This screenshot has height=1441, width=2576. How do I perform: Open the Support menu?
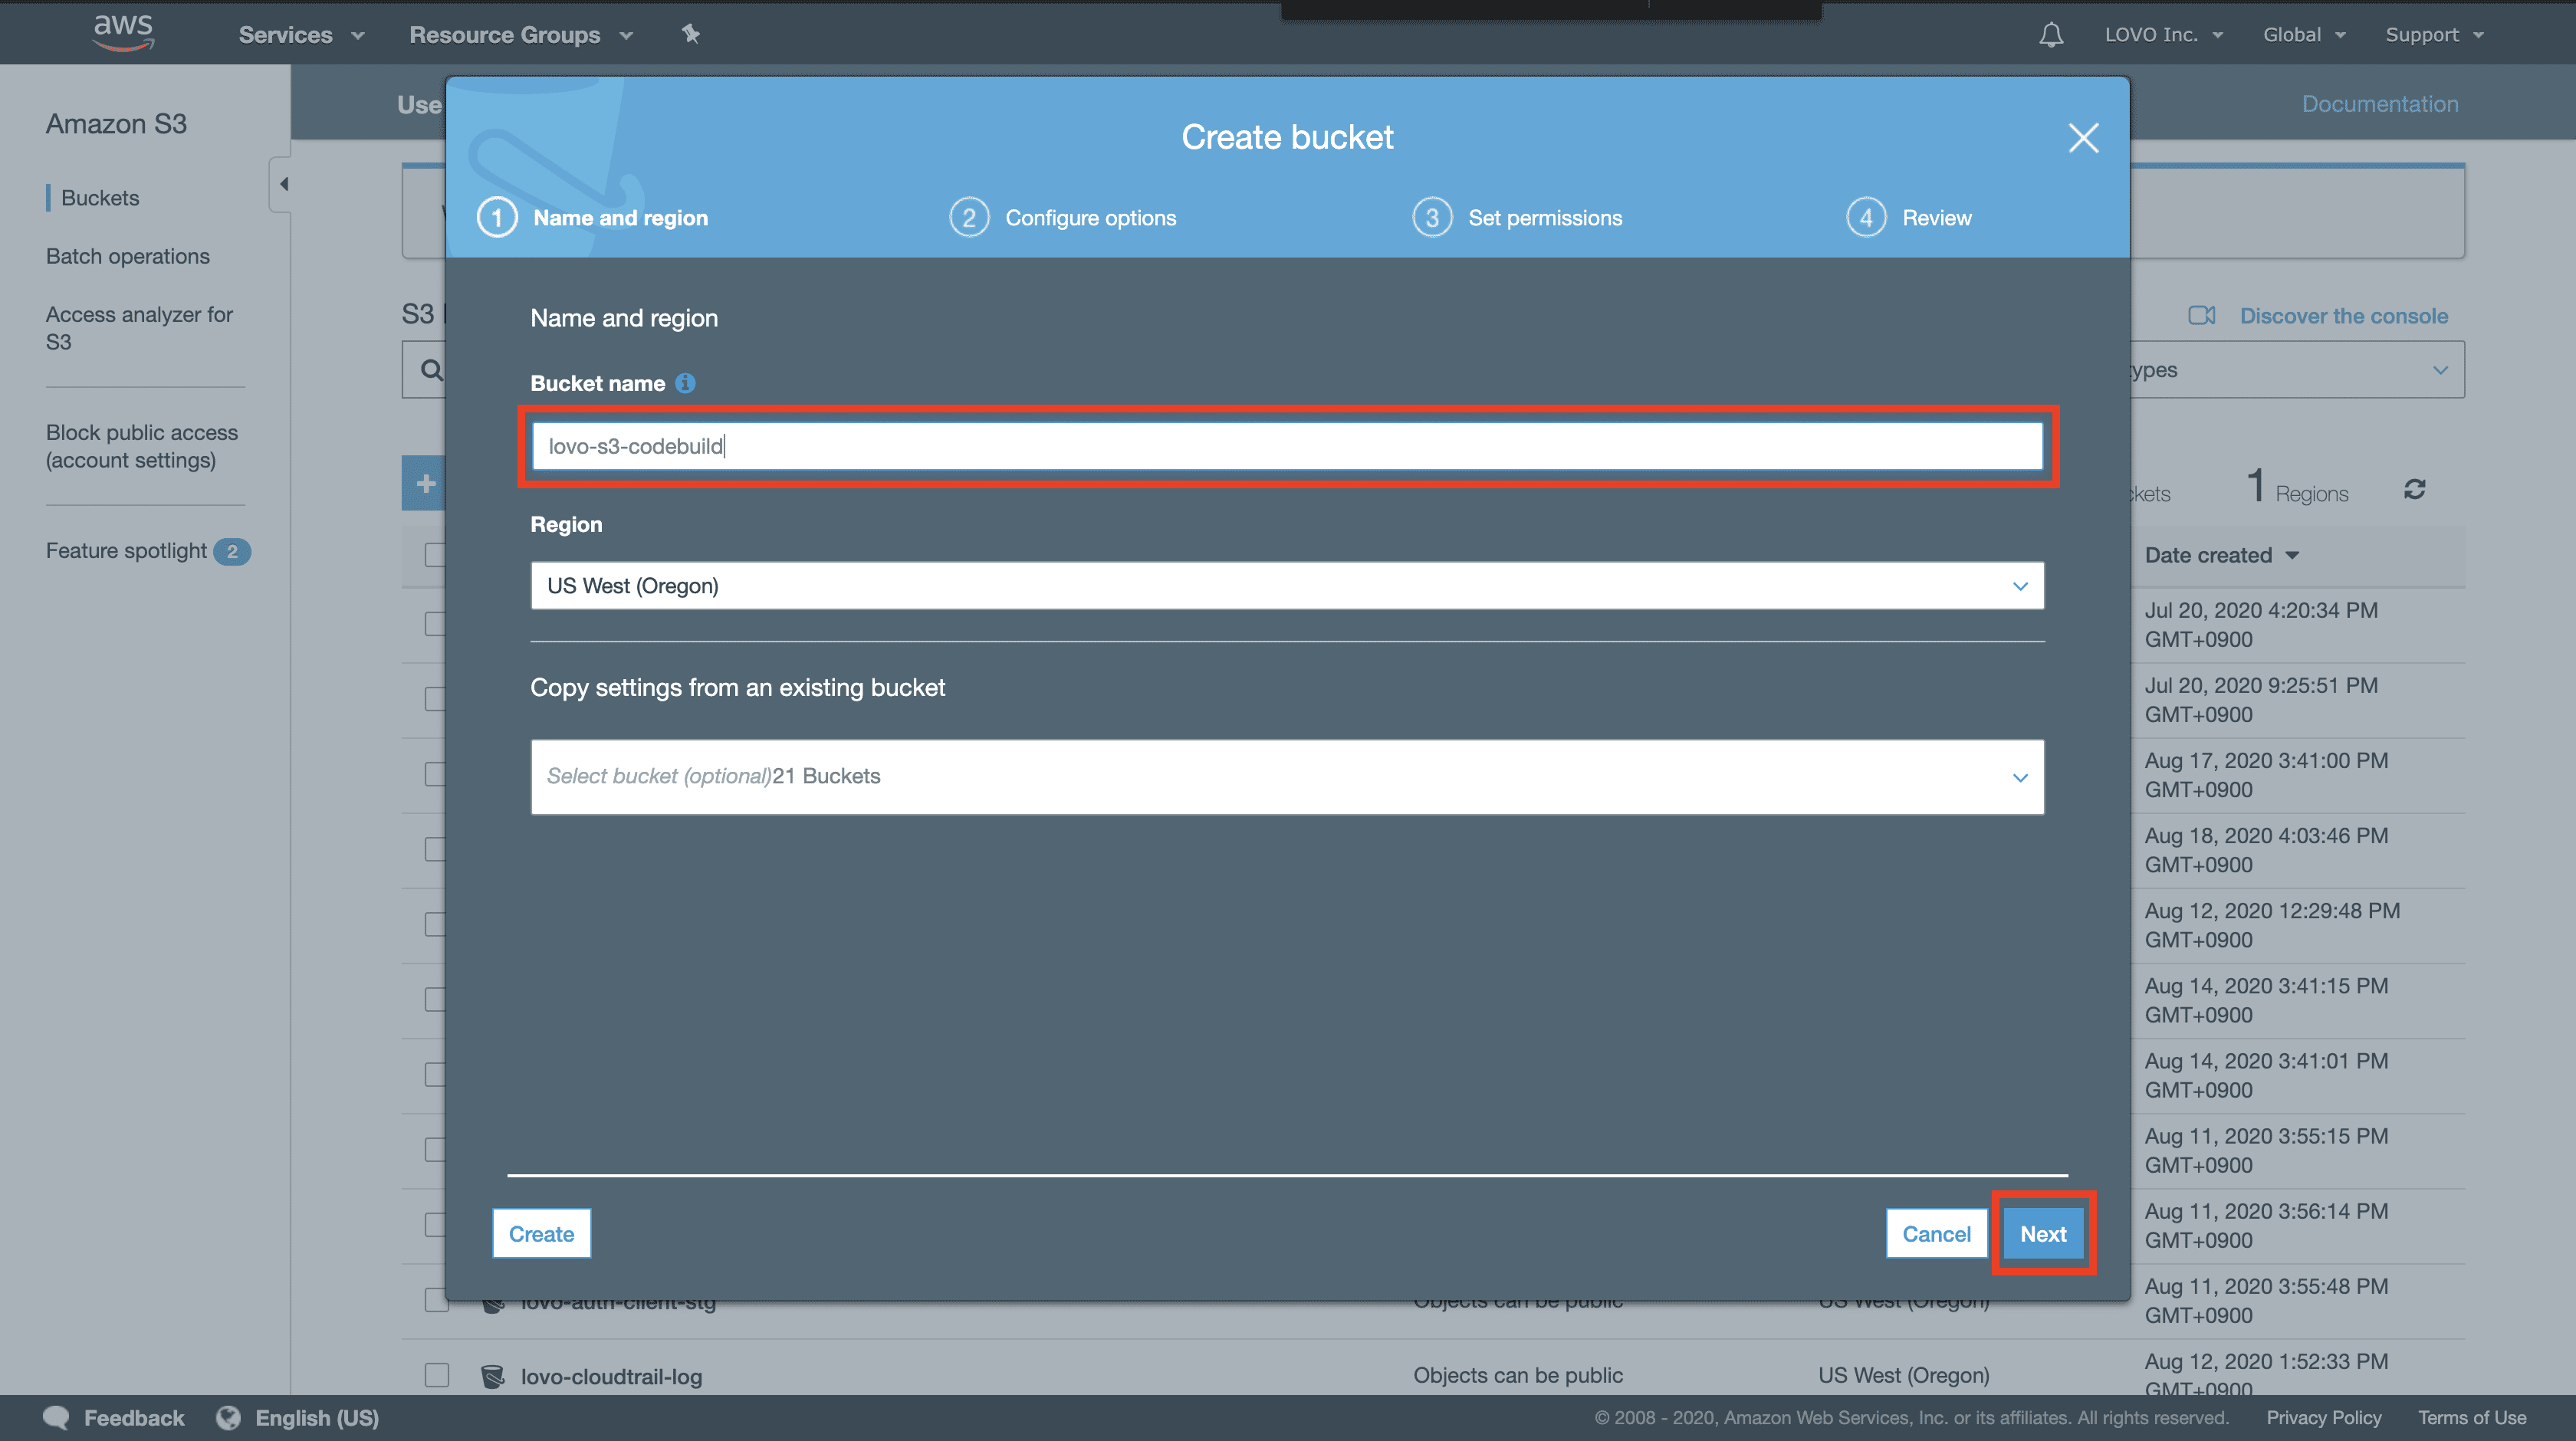pyautogui.click(x=2434, y=35)
